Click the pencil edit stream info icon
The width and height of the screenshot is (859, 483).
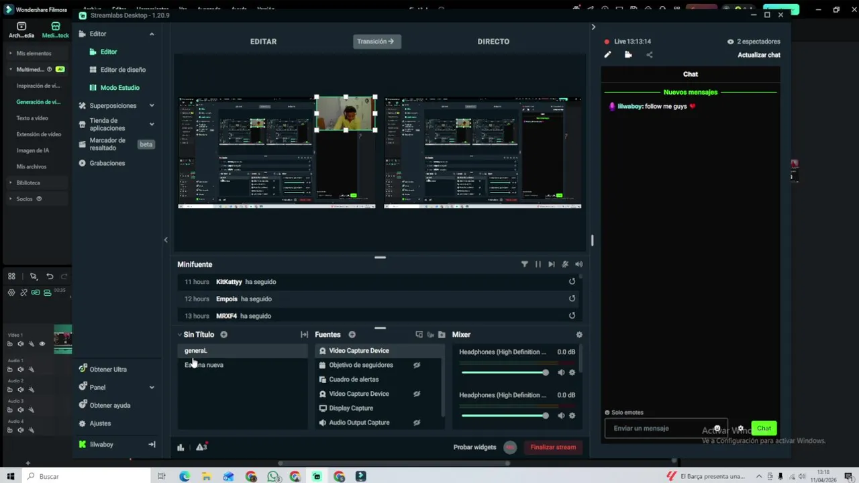pyautogui.click(x=607, y=55)
